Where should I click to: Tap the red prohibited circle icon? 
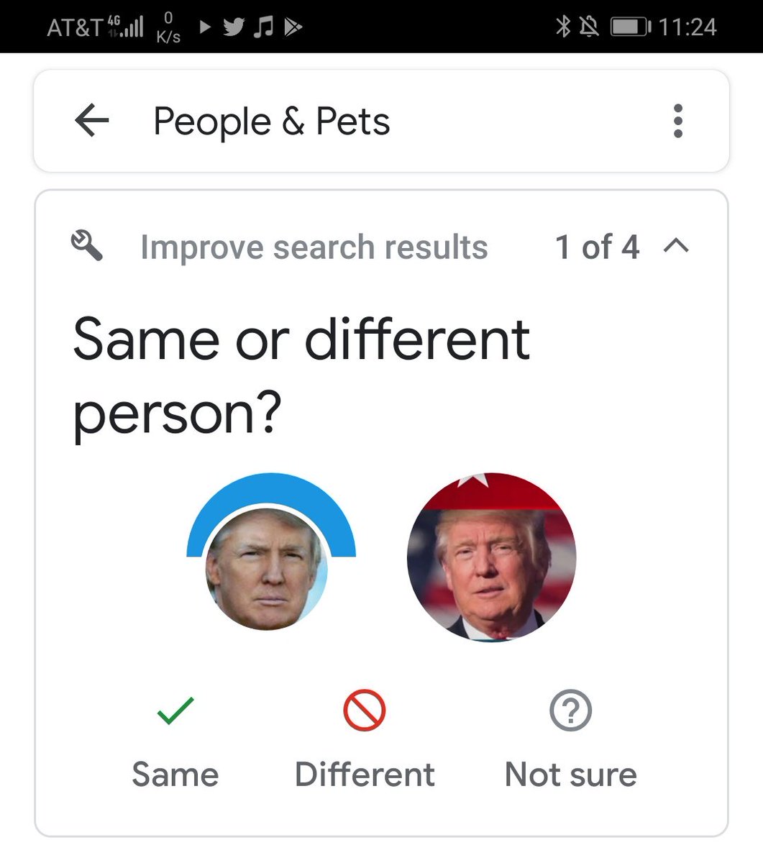365,710
